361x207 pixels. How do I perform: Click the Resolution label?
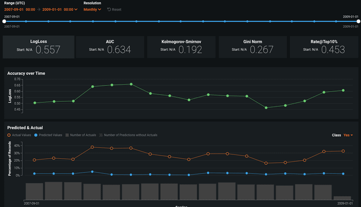(92, 3)
